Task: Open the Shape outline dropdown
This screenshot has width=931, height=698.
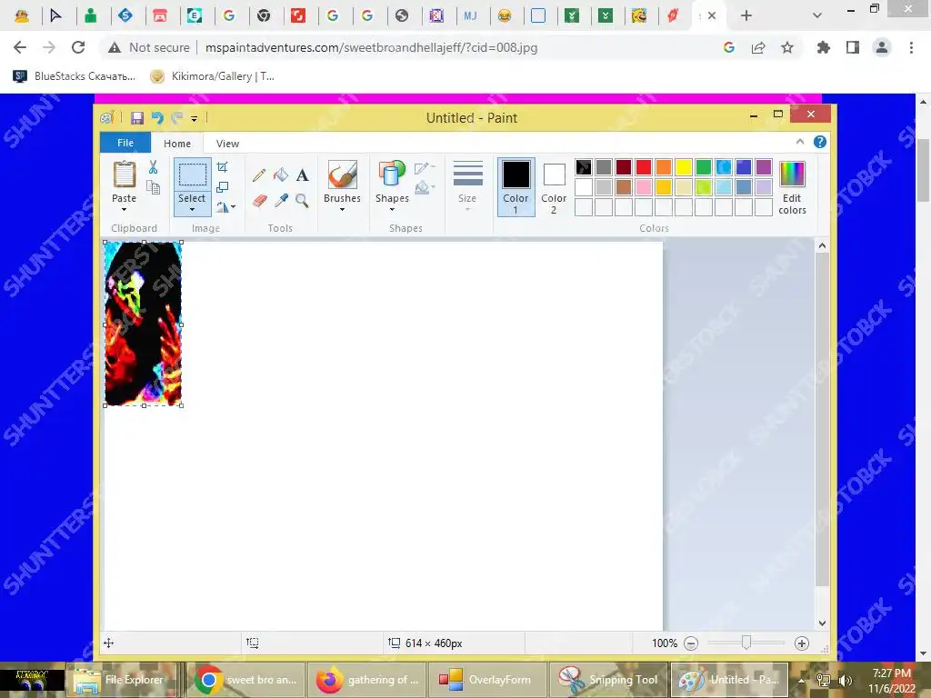Action: point(425,168)
